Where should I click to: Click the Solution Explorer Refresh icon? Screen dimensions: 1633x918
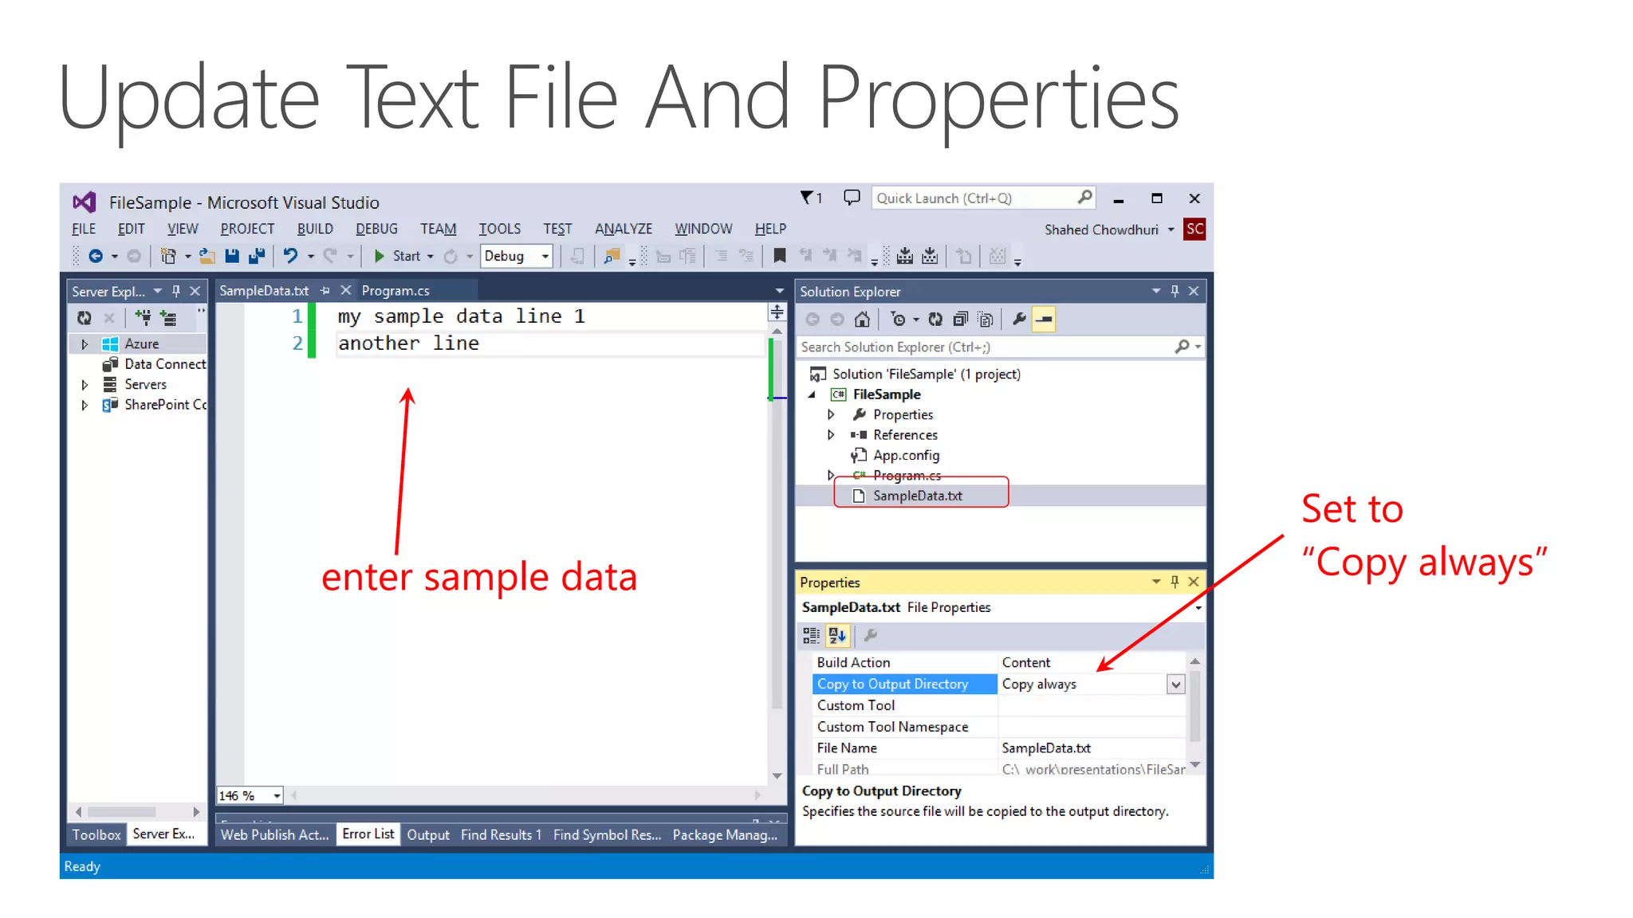click(x=935, y=320)
